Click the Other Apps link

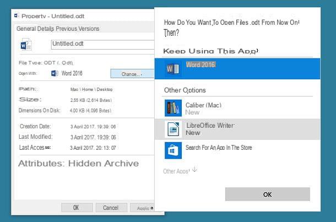point(176,171)
